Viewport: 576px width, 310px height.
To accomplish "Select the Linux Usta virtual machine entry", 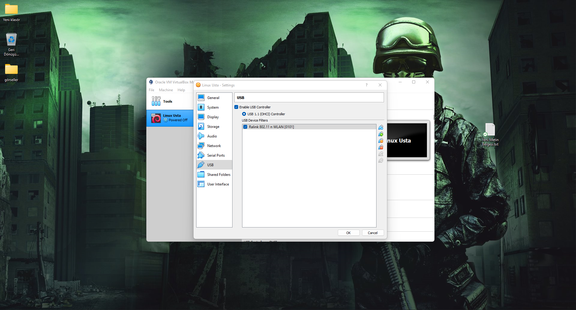I will [x=170, y=118].
